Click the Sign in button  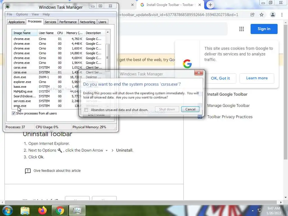point(264,29)
